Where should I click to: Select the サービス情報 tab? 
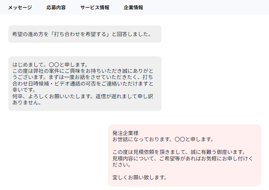click(95, 8)
